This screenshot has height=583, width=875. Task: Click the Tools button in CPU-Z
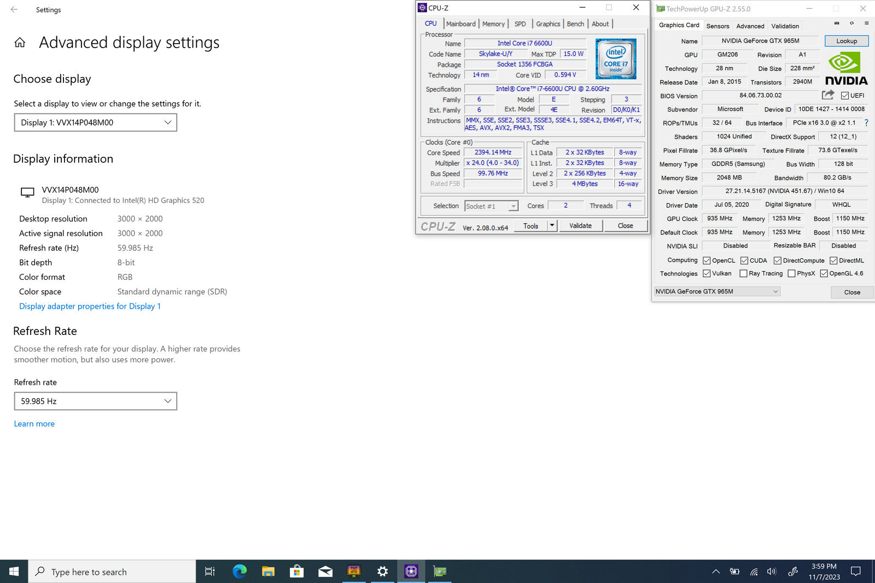click(x=530, y=226)
